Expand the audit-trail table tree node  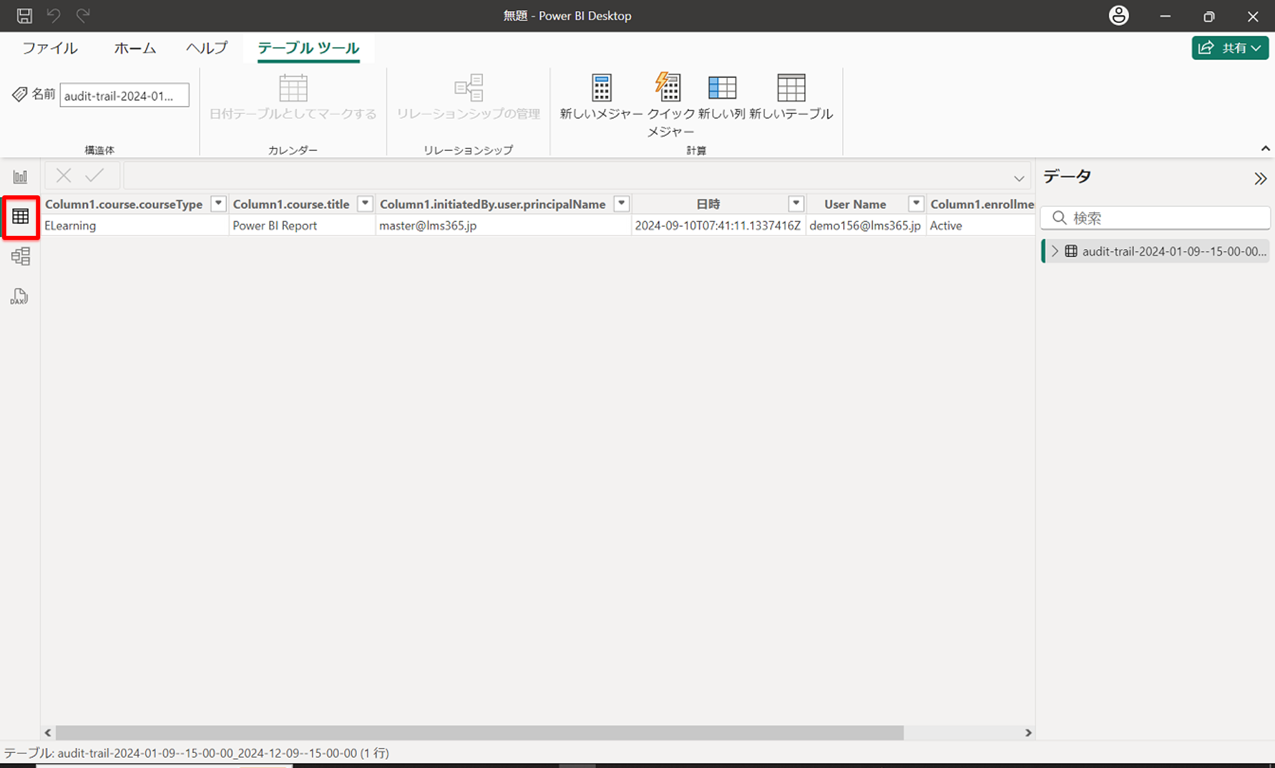point(1055,251)
